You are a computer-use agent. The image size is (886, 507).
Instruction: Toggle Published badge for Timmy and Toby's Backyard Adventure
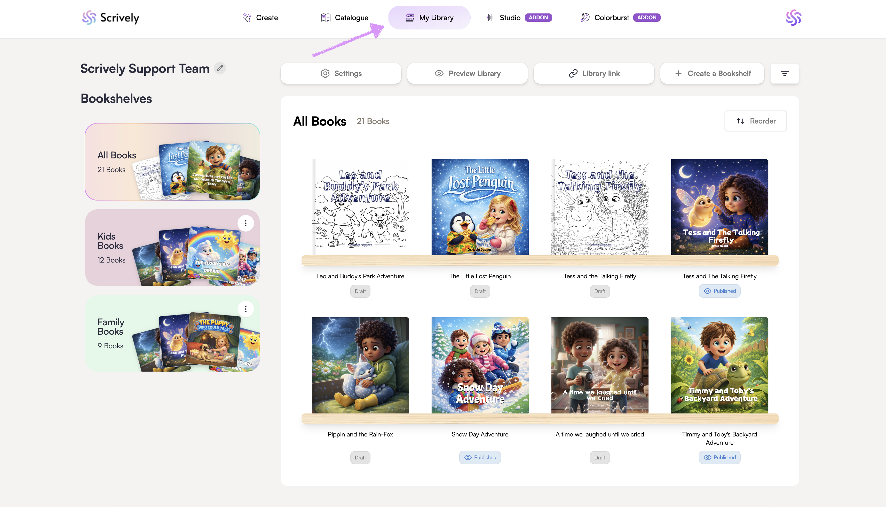tap(719, 457)
